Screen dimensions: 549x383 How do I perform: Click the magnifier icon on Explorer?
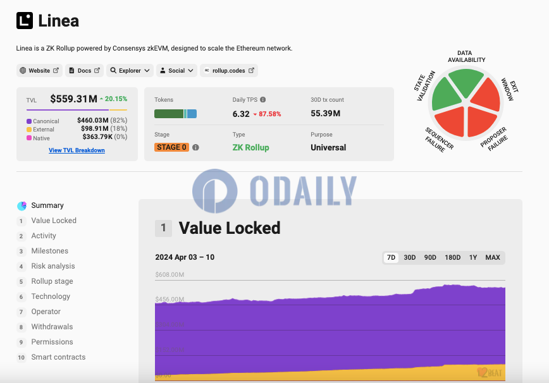(x=113, y=70)
